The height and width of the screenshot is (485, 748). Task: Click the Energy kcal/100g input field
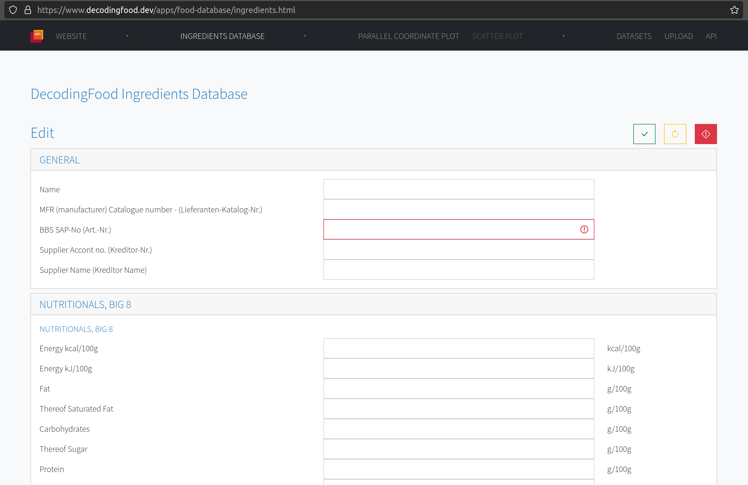tap(458, 348)
